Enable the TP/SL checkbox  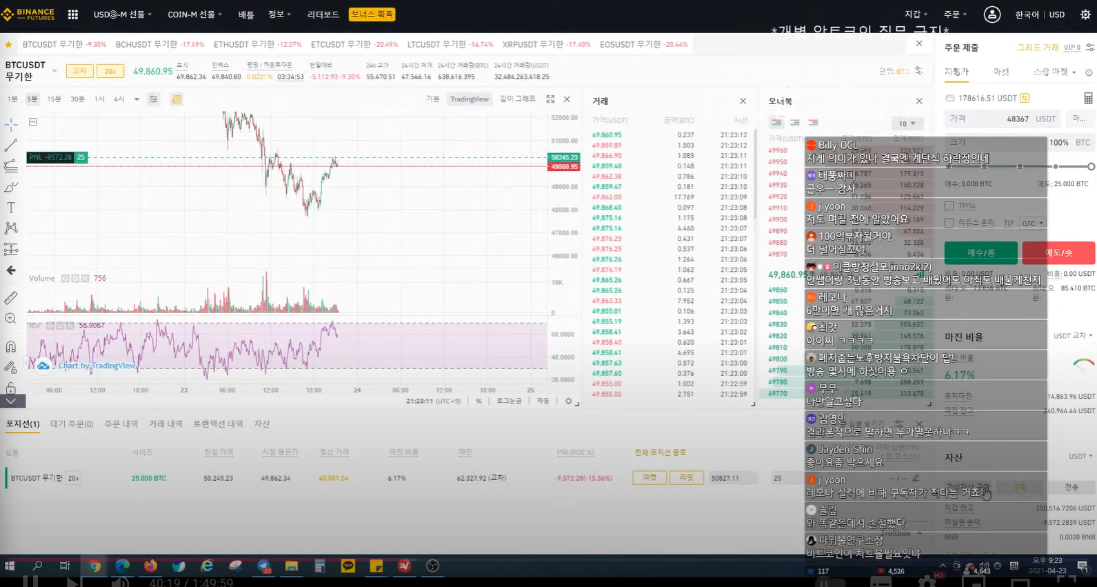coord(949,206)
